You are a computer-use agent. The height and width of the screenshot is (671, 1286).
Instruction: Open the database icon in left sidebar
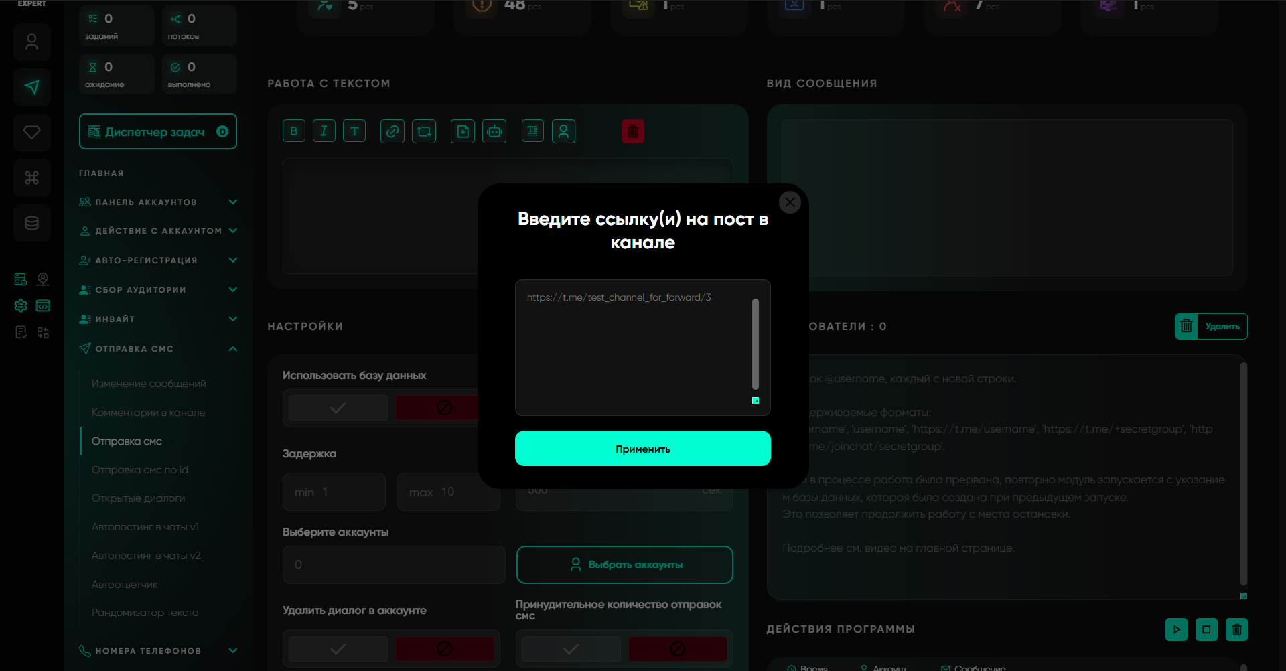tap(31, 223)
